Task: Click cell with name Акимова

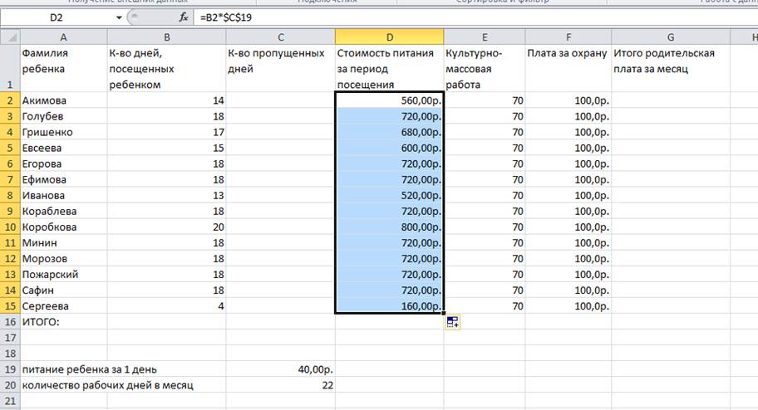Action: pos(63,100)
